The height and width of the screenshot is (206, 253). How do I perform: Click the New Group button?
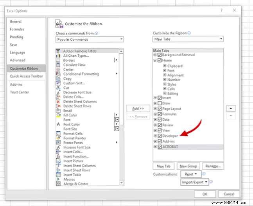pos(188,166)
